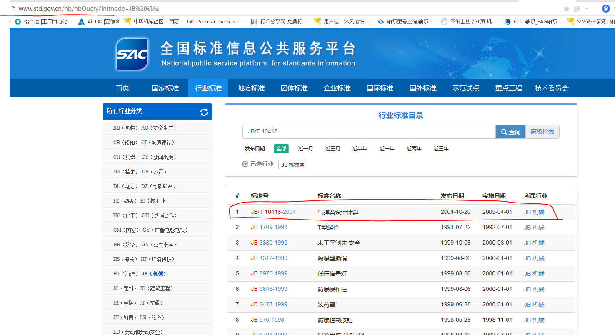Click the 防爆控制按钮 standard name

[x=335, y=320]
